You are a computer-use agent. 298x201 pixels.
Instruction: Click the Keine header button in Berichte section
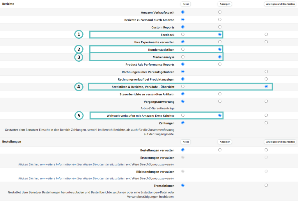[186, 4]
